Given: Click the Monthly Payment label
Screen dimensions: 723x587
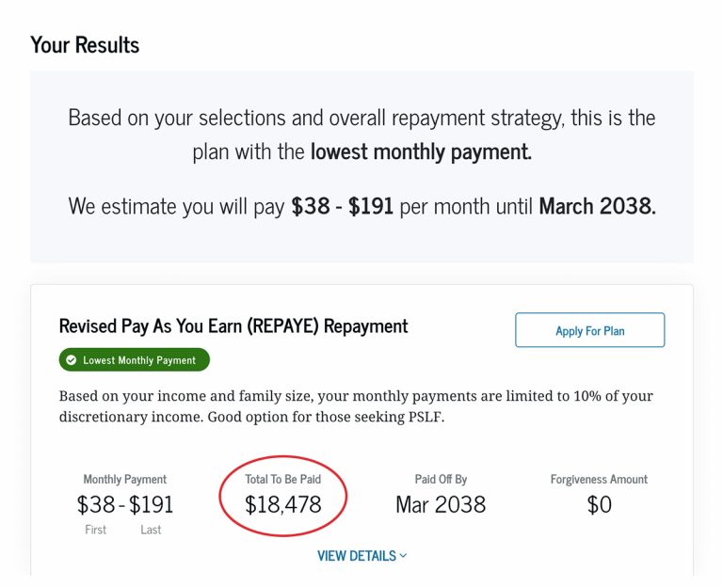Looking at the screenshot, I should [x=125, y=480].
